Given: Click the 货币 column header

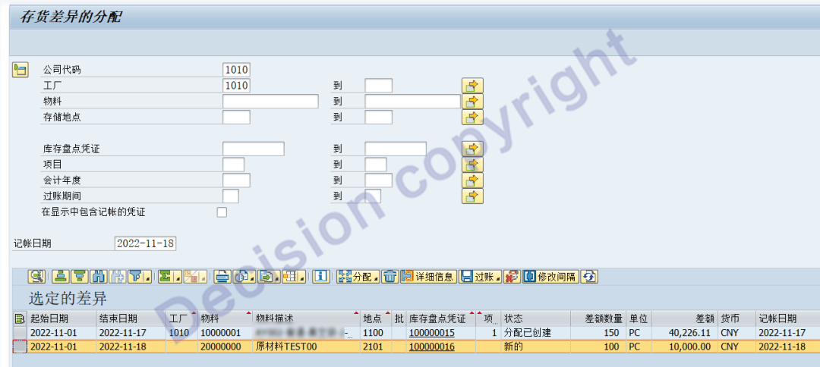Looking at the screenshot, I should pyautogui.click(x=736, y=318).
